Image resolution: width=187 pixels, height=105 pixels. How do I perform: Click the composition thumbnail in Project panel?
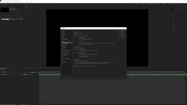coord(5,10)
